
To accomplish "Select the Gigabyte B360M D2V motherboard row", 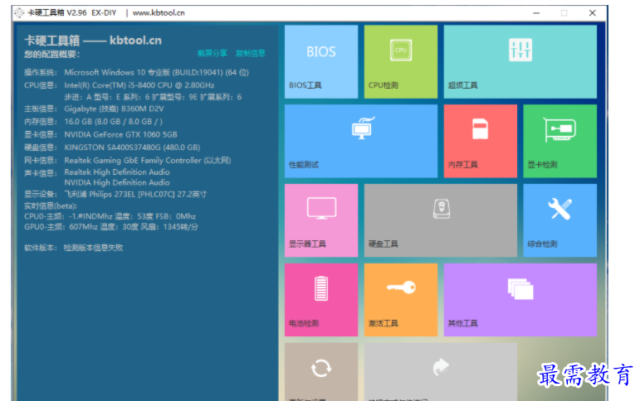I will [94, 109].
